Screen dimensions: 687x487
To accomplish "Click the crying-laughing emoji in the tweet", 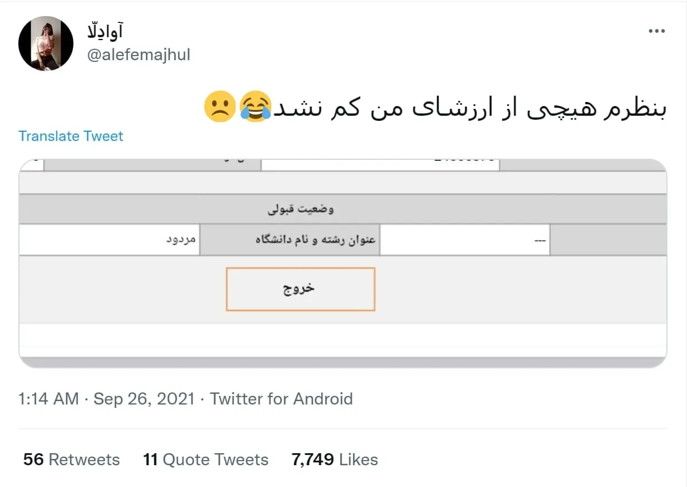I will (x=256, y=106).
